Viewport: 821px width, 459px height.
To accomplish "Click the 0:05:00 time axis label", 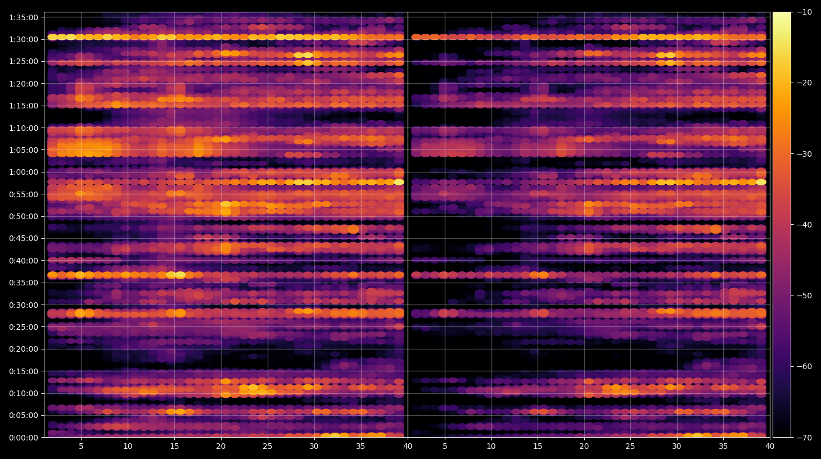I will (24, 416).
